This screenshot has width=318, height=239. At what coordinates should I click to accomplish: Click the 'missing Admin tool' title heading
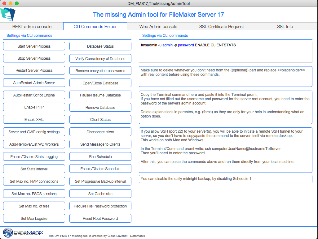(x=158, y=15)
